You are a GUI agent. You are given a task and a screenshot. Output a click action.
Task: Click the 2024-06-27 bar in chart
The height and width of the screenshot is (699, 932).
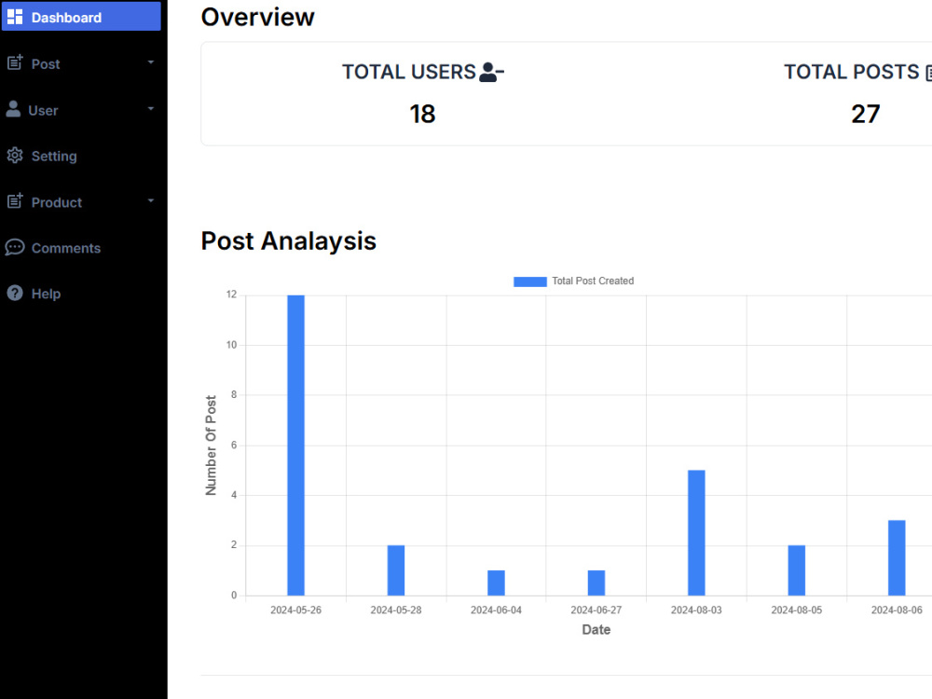[x=596, y=583]
